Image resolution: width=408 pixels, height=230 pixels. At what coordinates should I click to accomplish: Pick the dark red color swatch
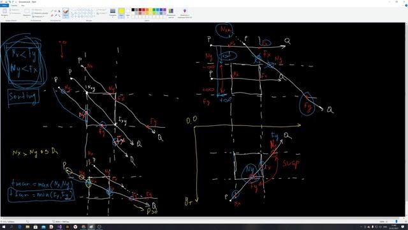(x=140, y=10)
